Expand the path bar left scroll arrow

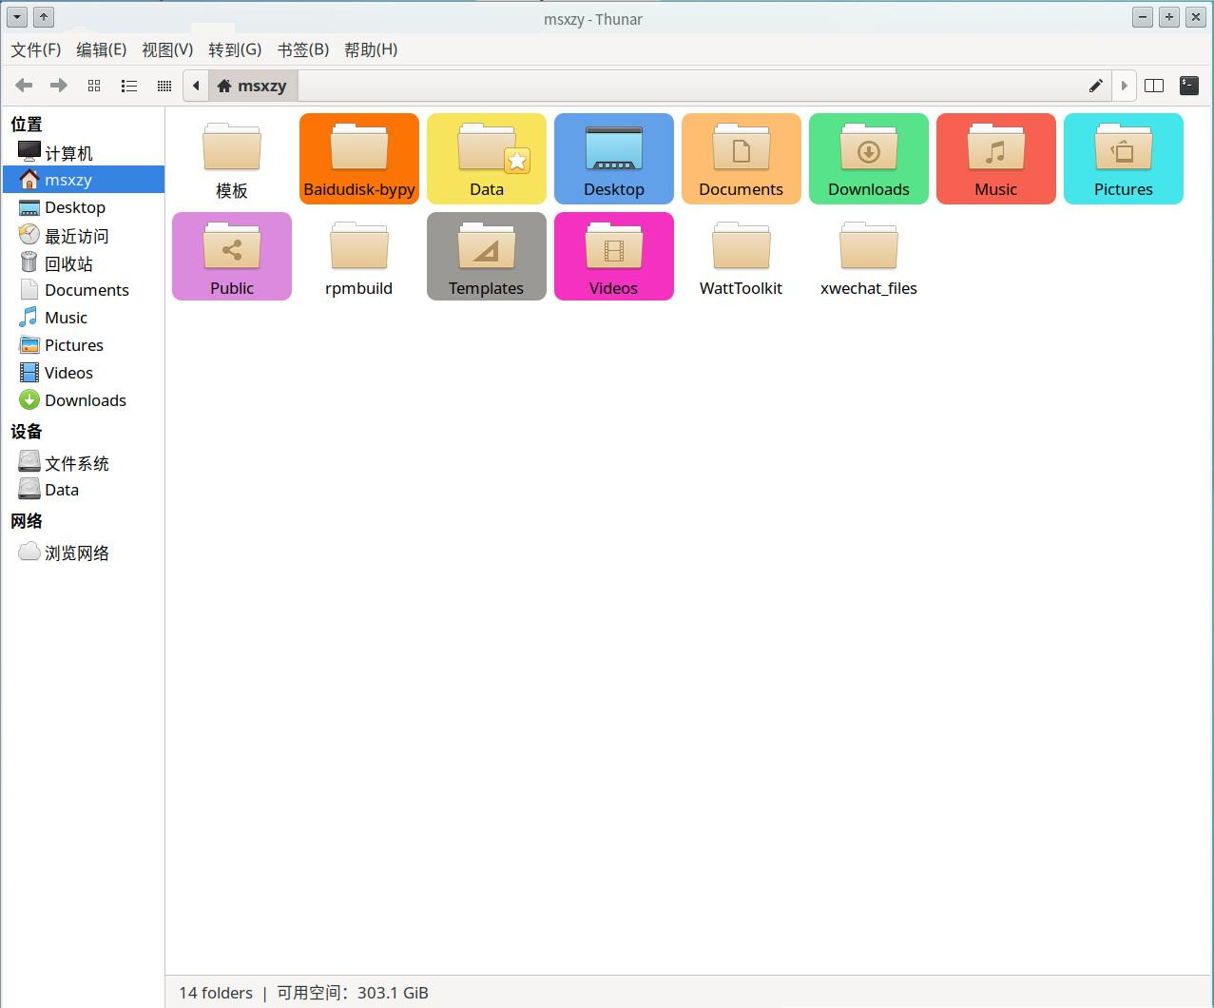196,86
